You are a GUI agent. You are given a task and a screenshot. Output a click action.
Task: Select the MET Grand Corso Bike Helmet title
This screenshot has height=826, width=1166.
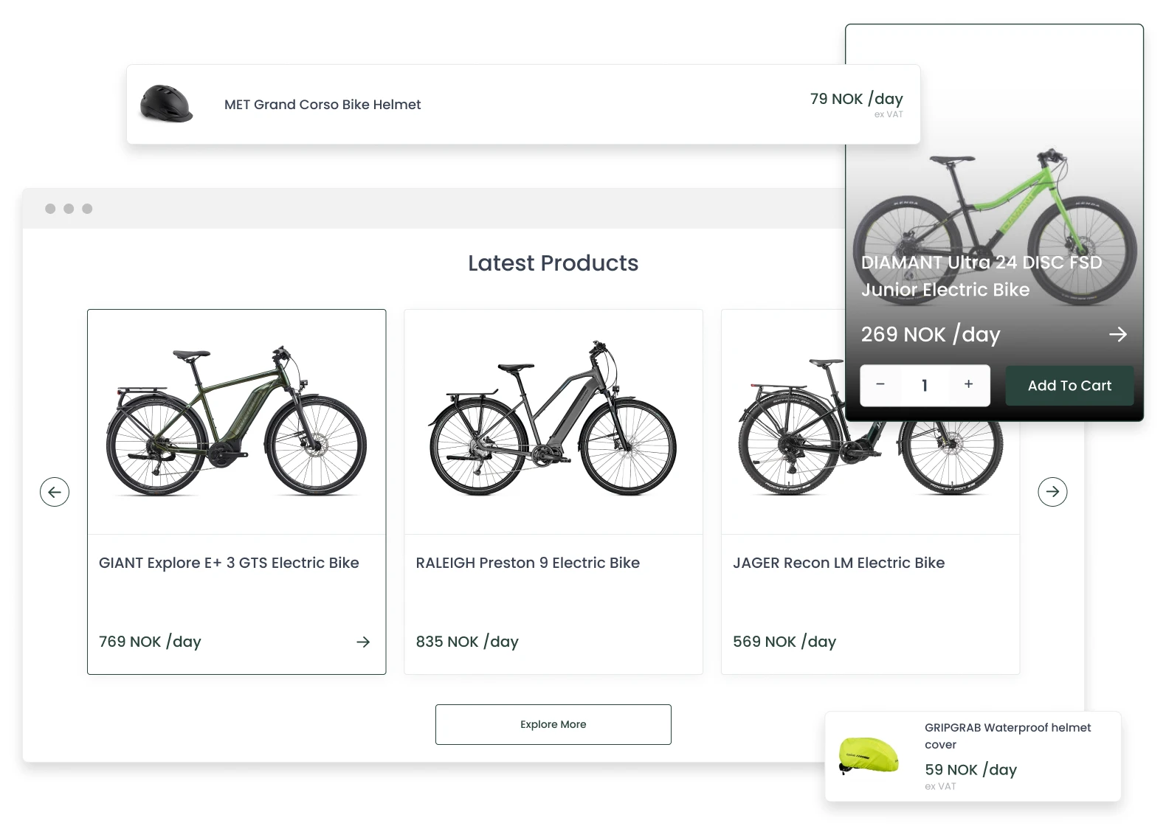pos(322,105)
